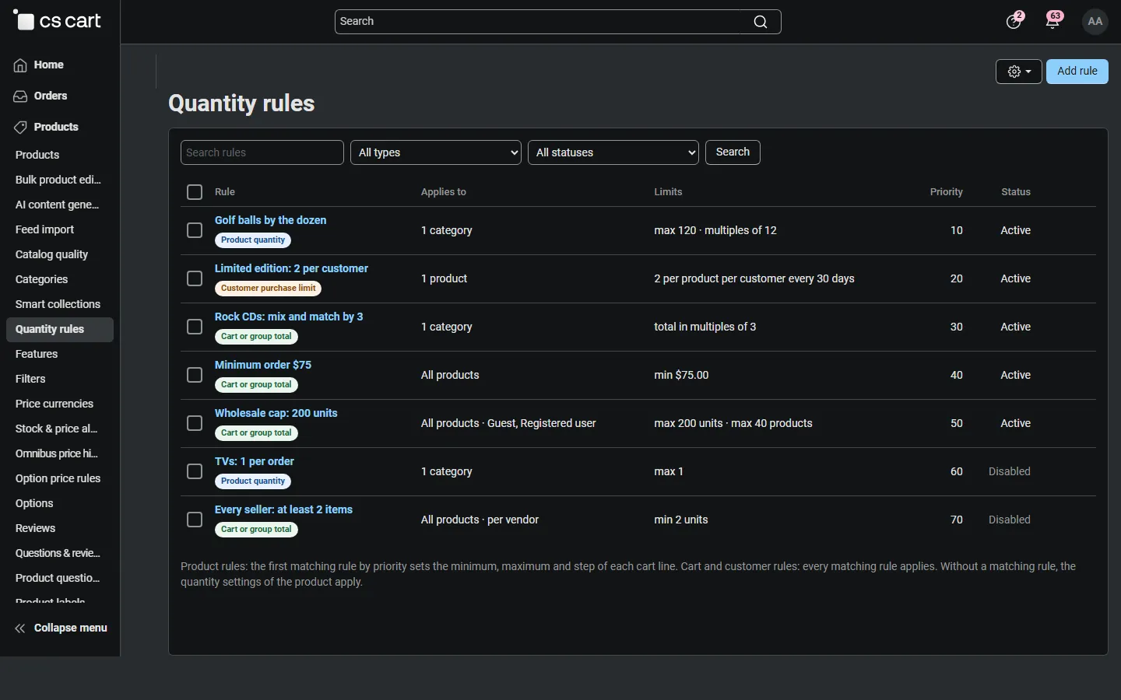Open the AA user avatar menu
1121x700 pixels.
(1095, 22)
